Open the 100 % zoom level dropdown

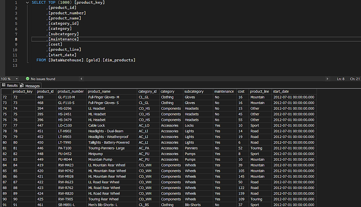pos(17,79)
